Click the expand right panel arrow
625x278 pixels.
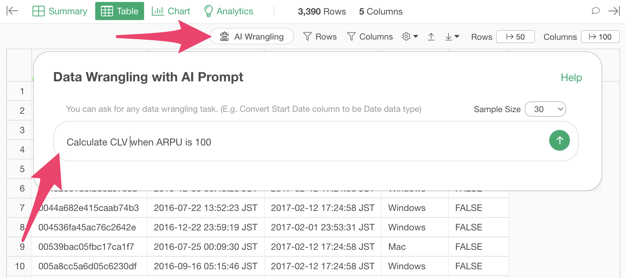point(614,11)
